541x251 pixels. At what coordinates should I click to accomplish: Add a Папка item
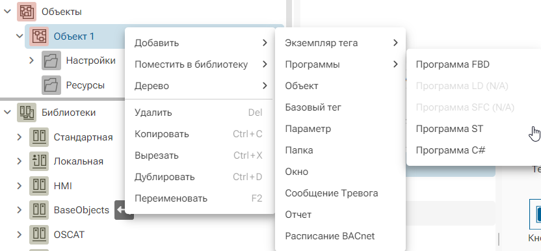pos(340,150)
